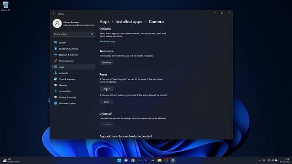This screenshot has height=164, width=292.
Task: Open Privacy & security settings
Action: tap(74, 97)
